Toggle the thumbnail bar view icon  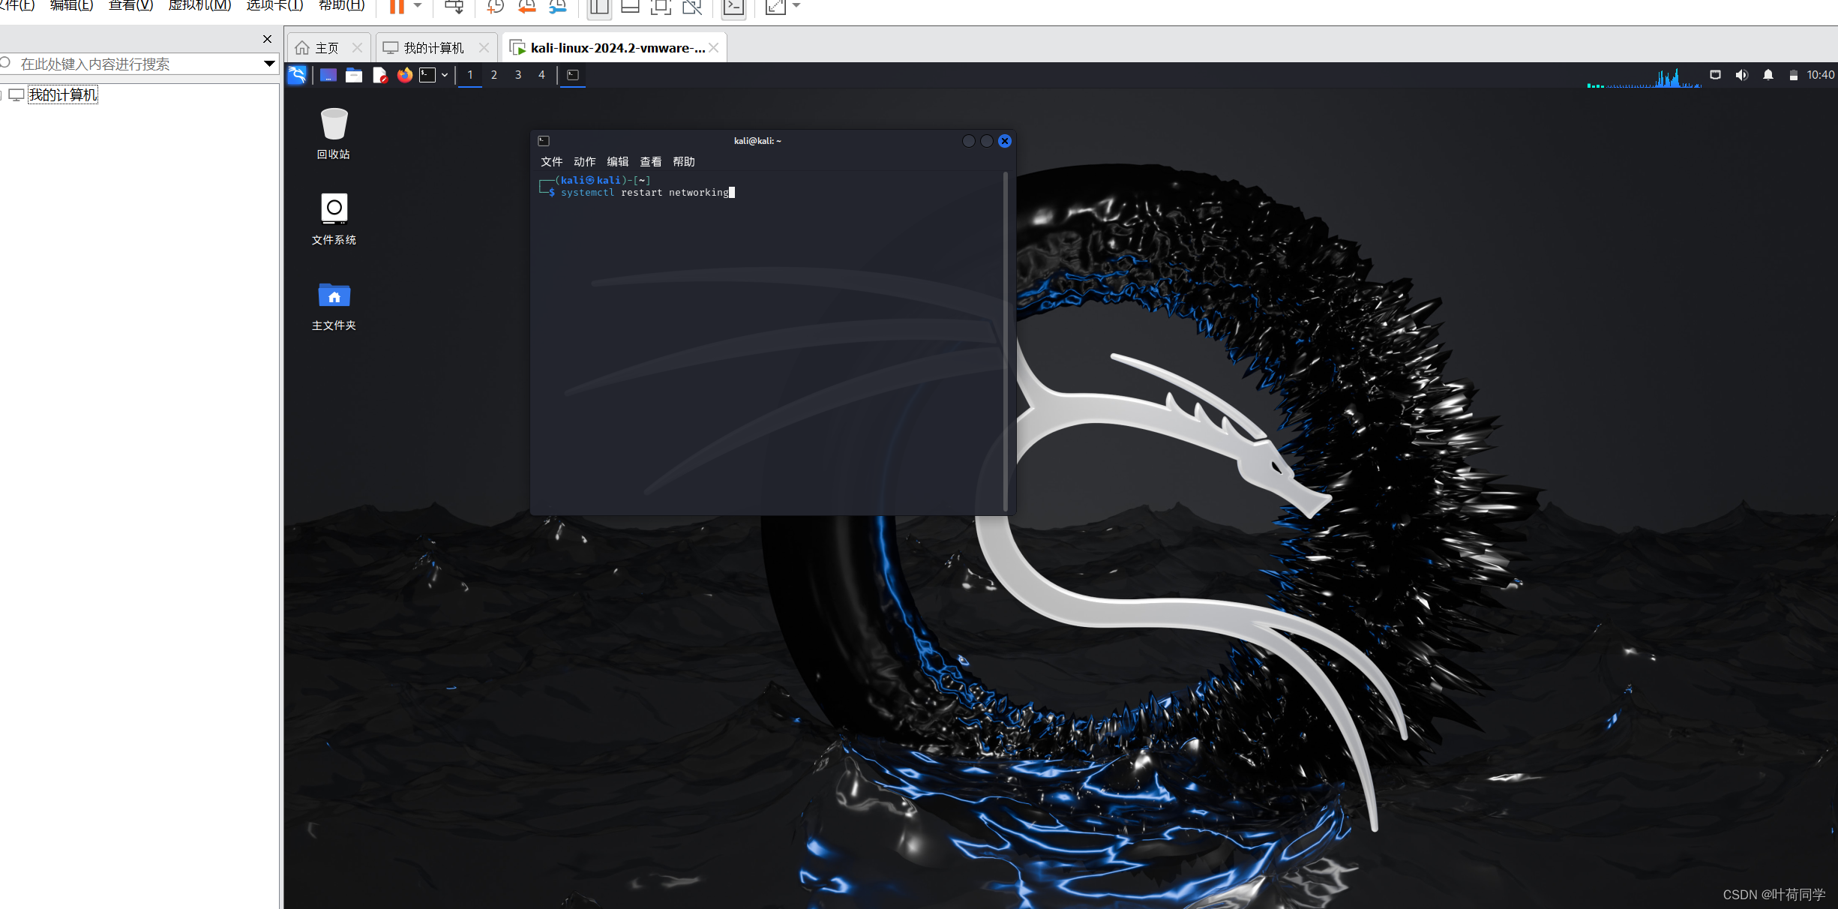[630, 7]
